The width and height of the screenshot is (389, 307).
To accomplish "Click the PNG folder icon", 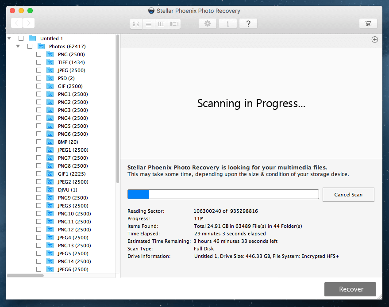I will click(50, 54).
